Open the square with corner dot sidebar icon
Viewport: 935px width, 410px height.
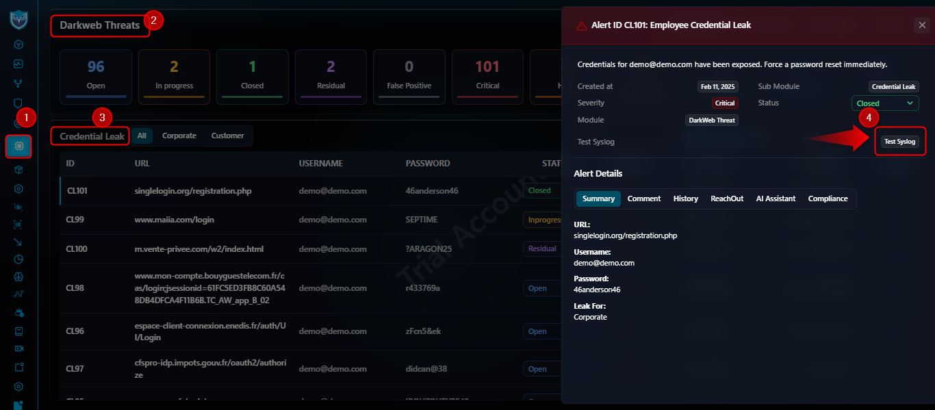(18, 368)
